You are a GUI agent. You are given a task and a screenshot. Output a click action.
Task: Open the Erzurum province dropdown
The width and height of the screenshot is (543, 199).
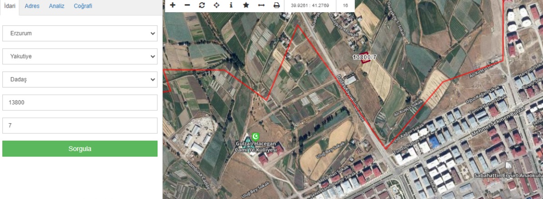tap(80, 34)
